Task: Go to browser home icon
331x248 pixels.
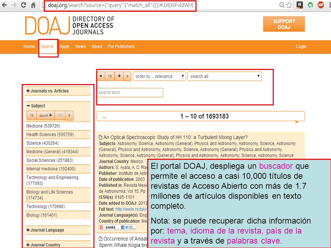Action: pos(33,5)
